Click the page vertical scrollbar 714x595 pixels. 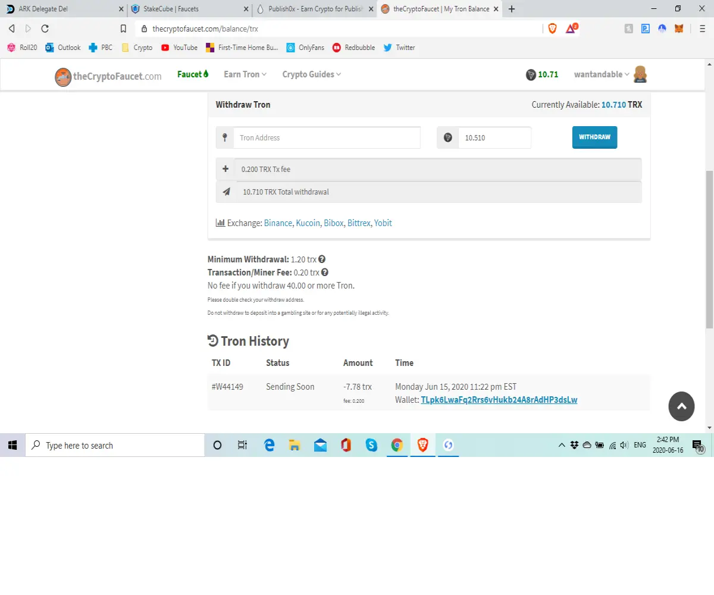coord(709,249)
